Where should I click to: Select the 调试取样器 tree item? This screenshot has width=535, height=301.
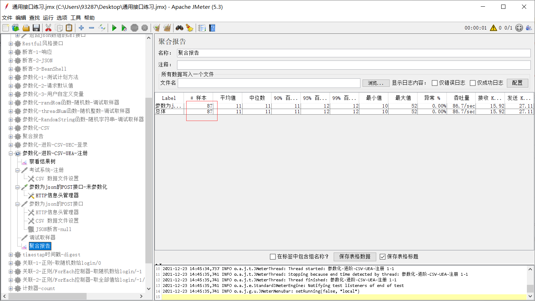click(42, 238)
